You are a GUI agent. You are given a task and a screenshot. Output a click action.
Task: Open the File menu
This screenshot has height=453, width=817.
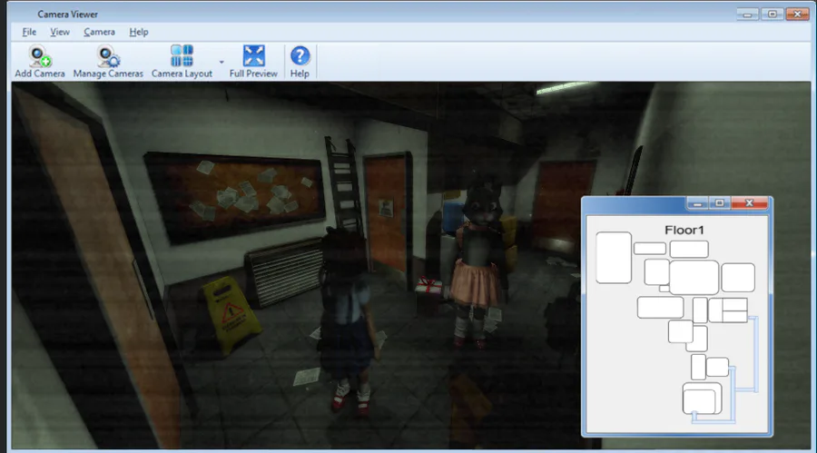click(29, 32)
